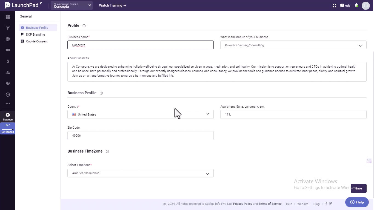The width and height of the screenshot is (374, 210).
Task: Open the 6/7 Get Started progress widget
Action: coord(8,128)
